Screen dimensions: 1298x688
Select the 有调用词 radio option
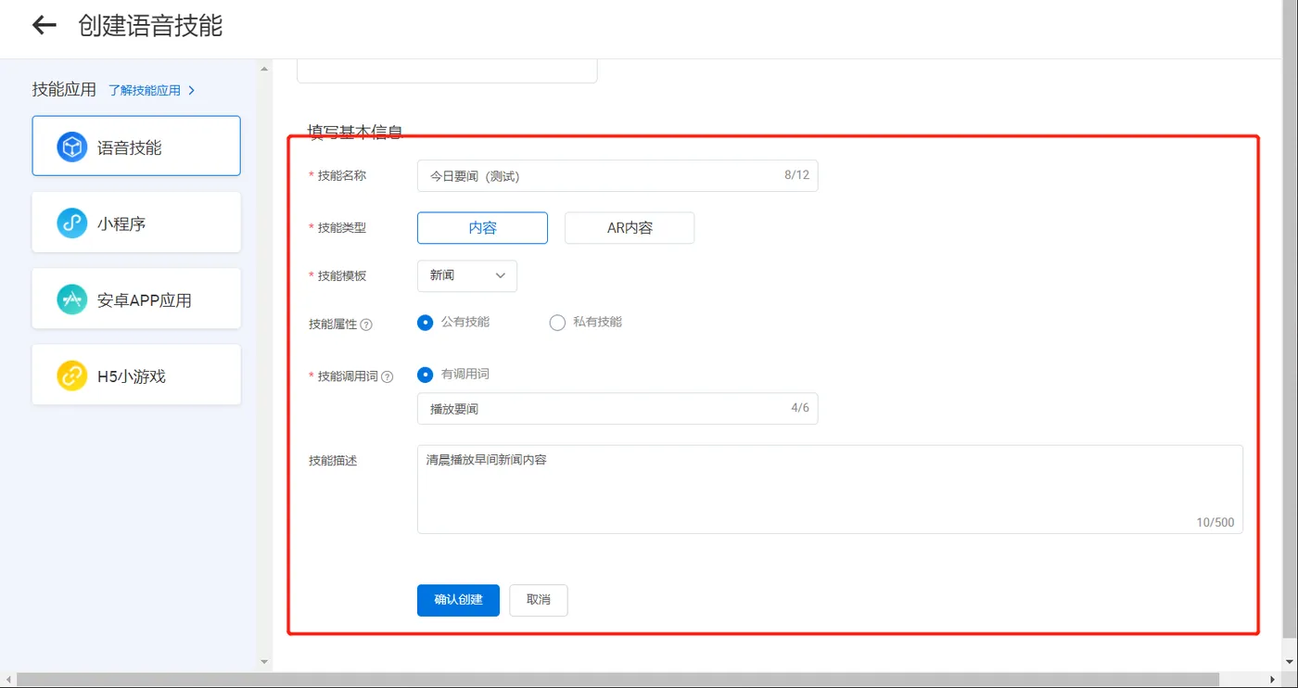(426, 375)
